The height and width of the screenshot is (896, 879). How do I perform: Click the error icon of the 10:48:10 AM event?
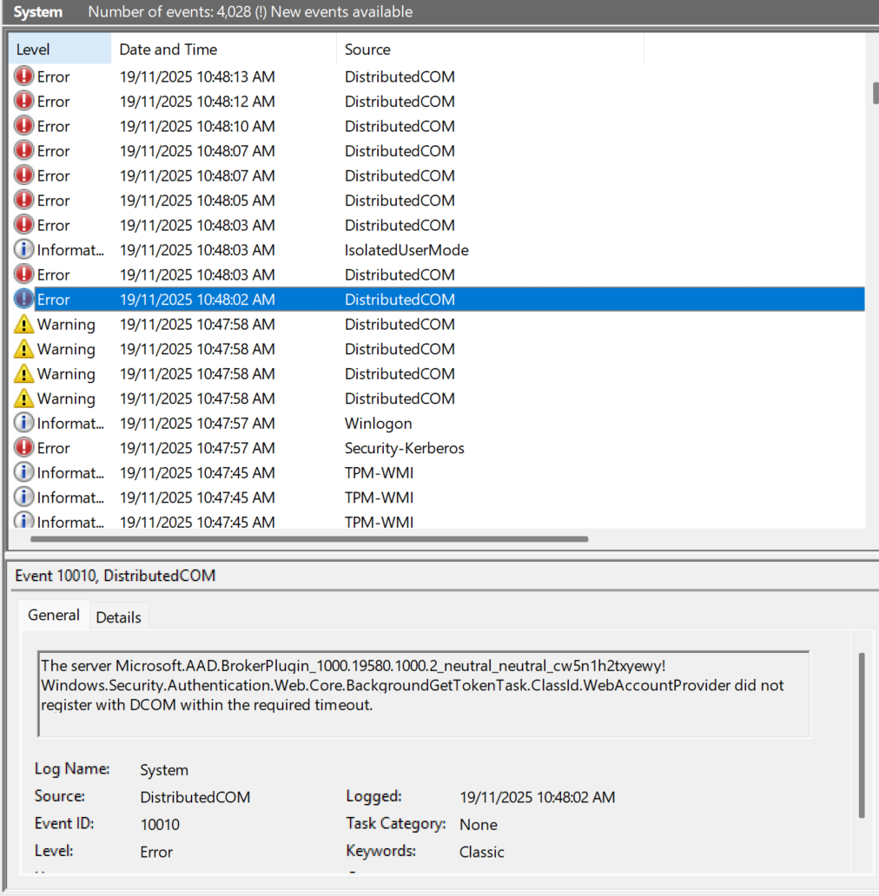[x=23, y=126]
